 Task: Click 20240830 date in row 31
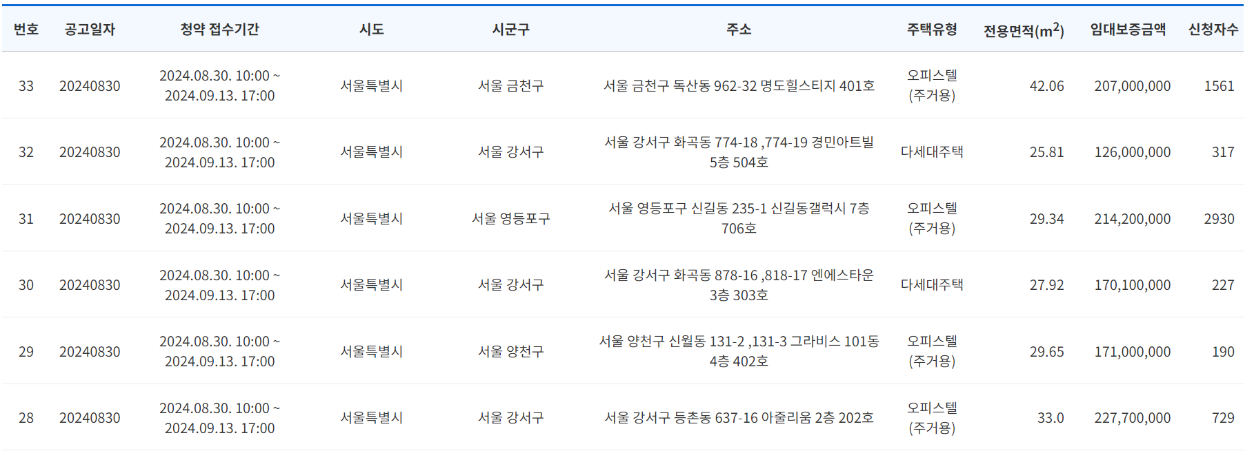[90, 219]
